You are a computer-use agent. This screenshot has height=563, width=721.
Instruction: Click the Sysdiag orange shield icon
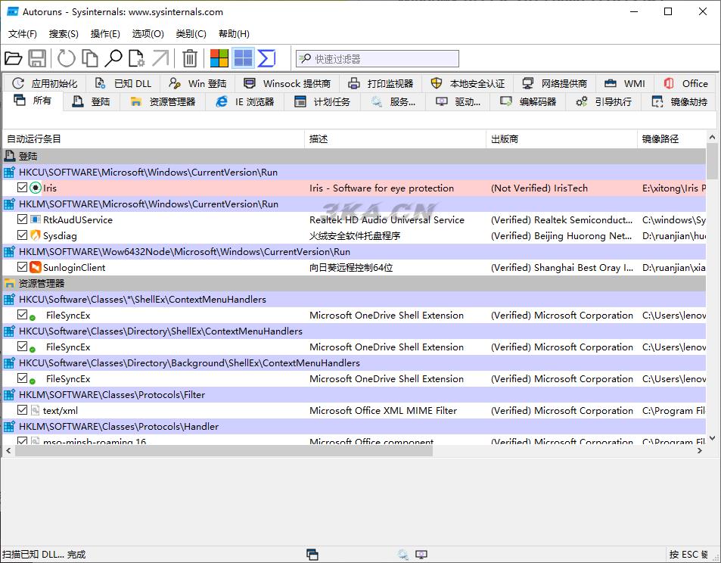click(x=36, y=235)
